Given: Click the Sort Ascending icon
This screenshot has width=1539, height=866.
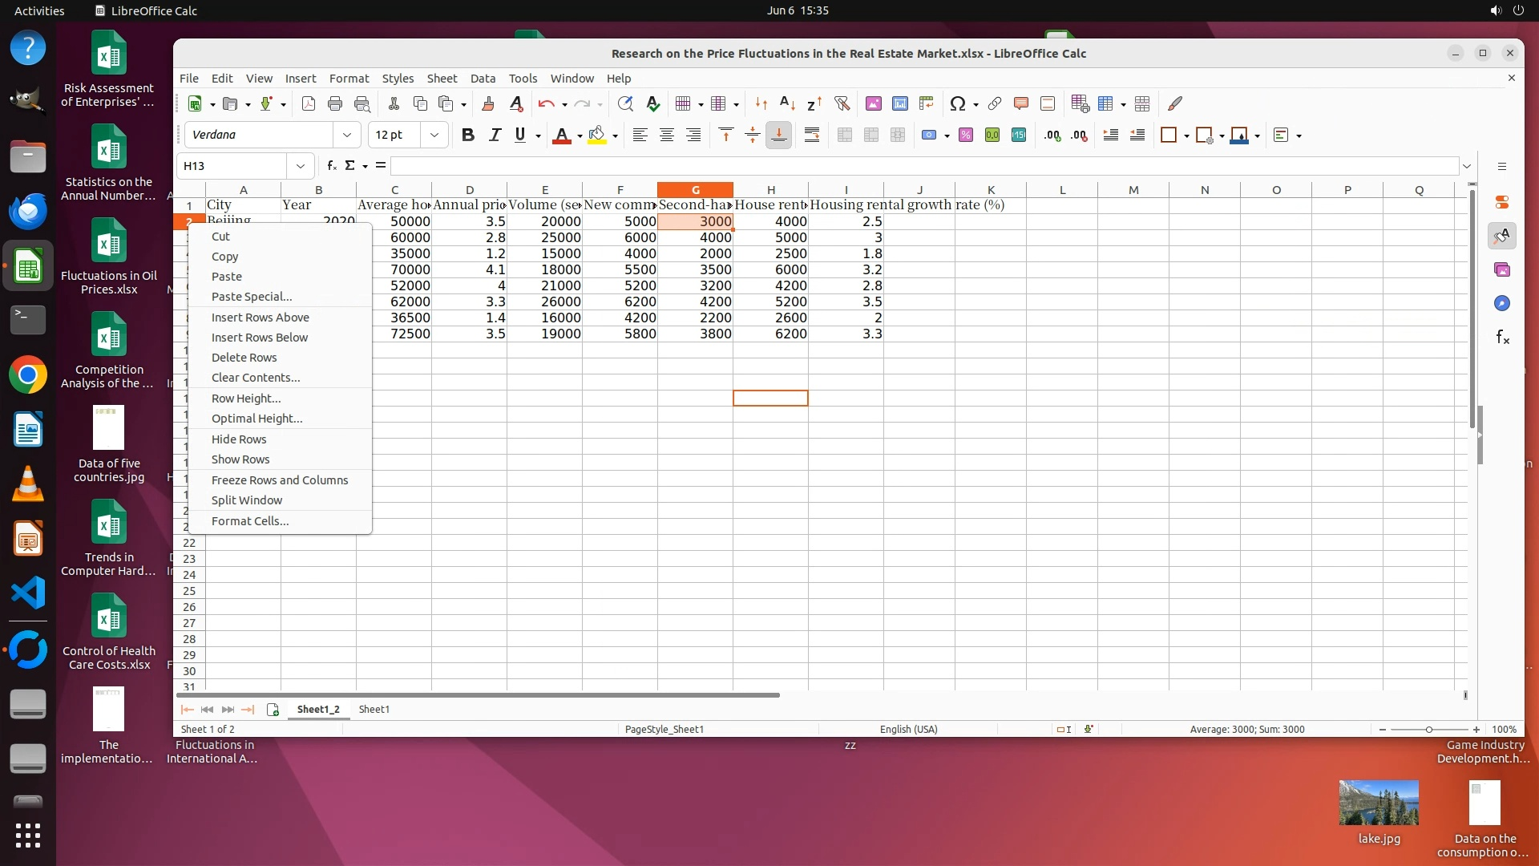Looking at the screenshot, I should (x=787, y=103).
